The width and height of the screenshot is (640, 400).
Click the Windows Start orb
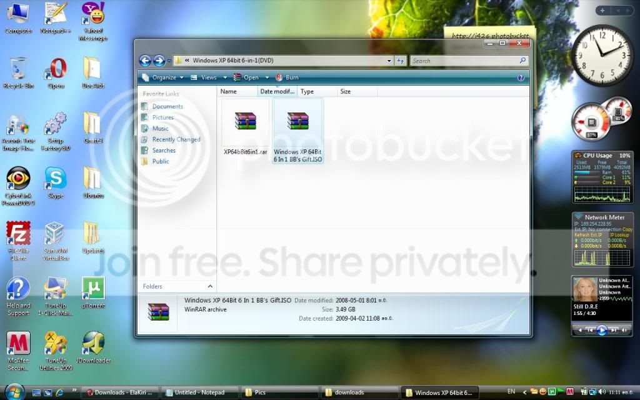[x=16, y=392]
